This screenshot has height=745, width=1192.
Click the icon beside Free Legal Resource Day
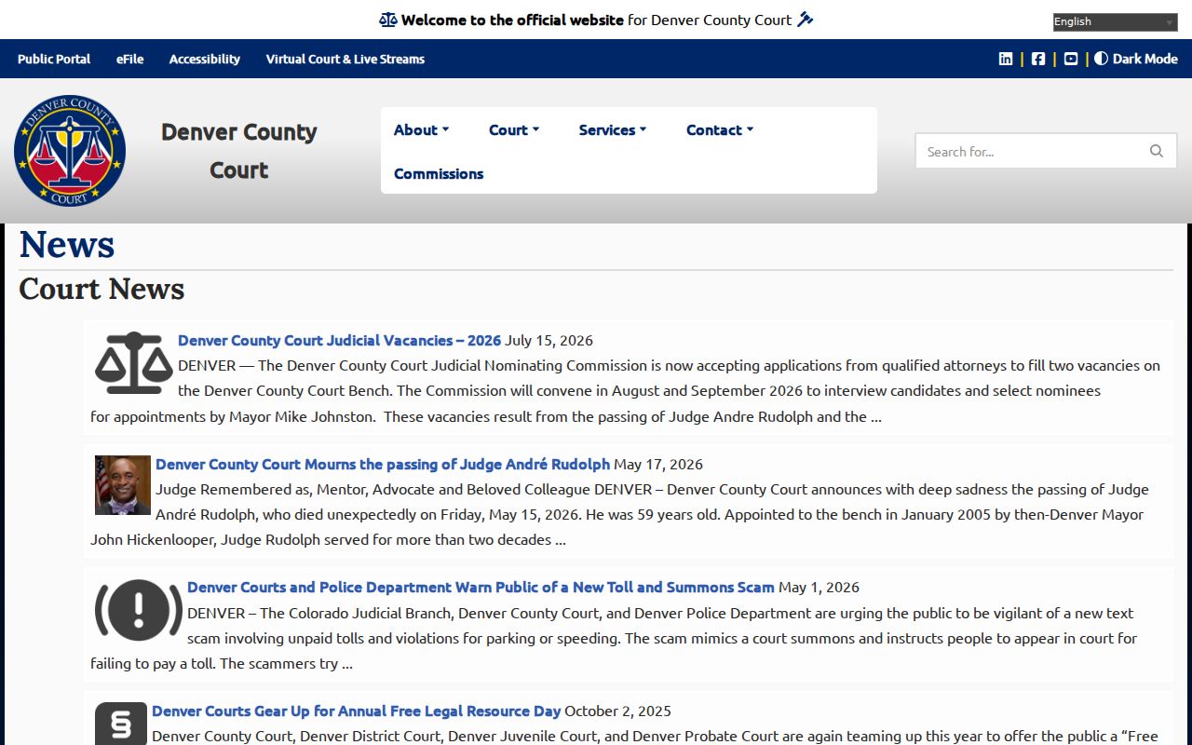click(121, 724)
